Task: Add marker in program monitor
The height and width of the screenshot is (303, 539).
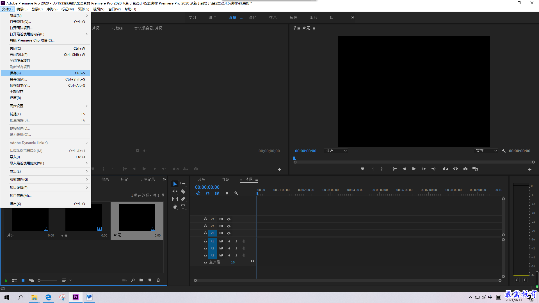Action: 362,169
